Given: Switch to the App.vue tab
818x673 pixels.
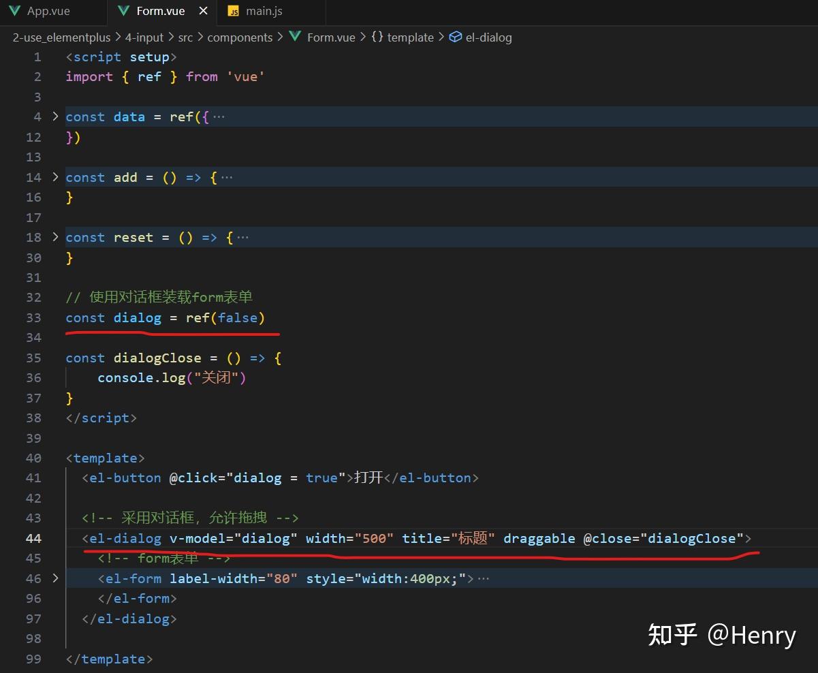Looking at the screenshot, I should [x=48, y=10].
